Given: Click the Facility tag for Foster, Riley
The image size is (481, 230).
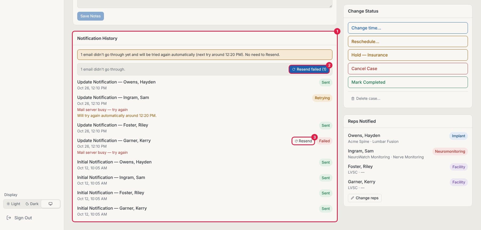Looking at the screenshot, I should point(459,167).
